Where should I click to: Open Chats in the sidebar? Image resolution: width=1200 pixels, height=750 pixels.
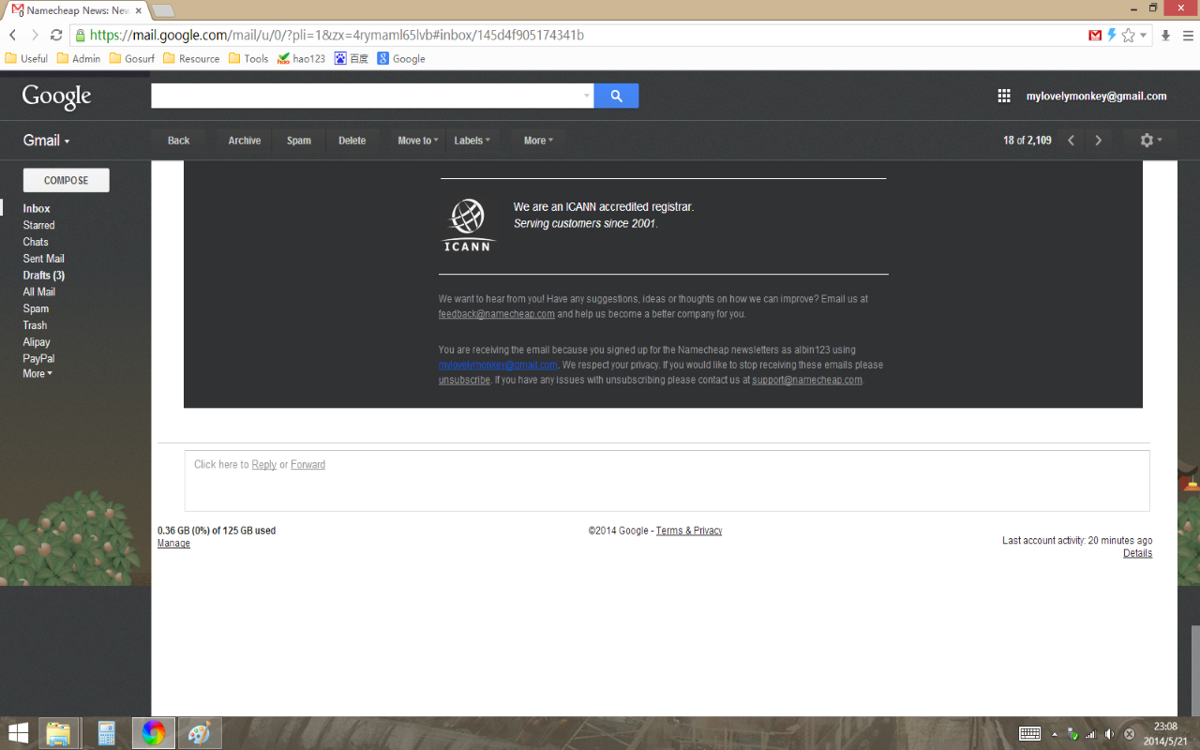pos(36,242)
